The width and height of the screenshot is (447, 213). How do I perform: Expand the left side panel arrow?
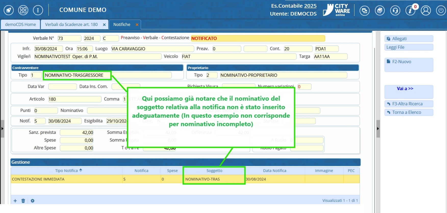pyautogui.click(x=2, y=129)
